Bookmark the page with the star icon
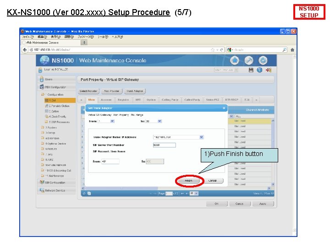 click(213, 50)
